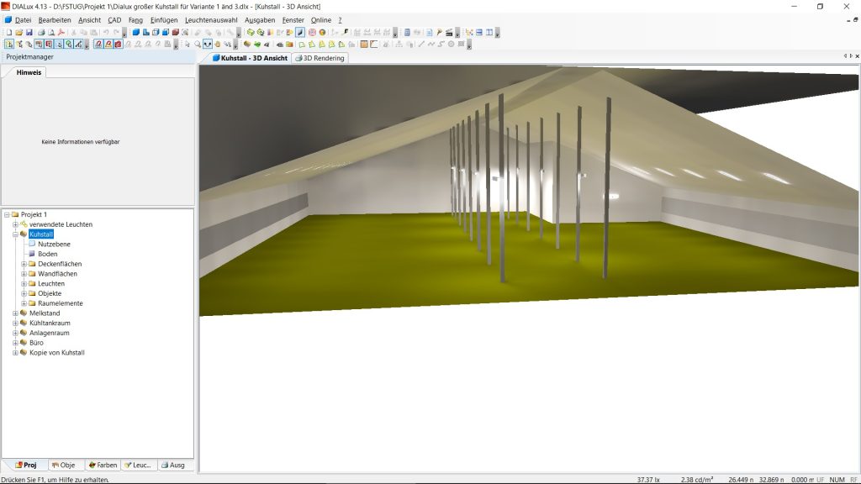This screenshot has height=484, width=861.
Task: Click the green arrow icon in second toolbar
Action: click(257, 44)
